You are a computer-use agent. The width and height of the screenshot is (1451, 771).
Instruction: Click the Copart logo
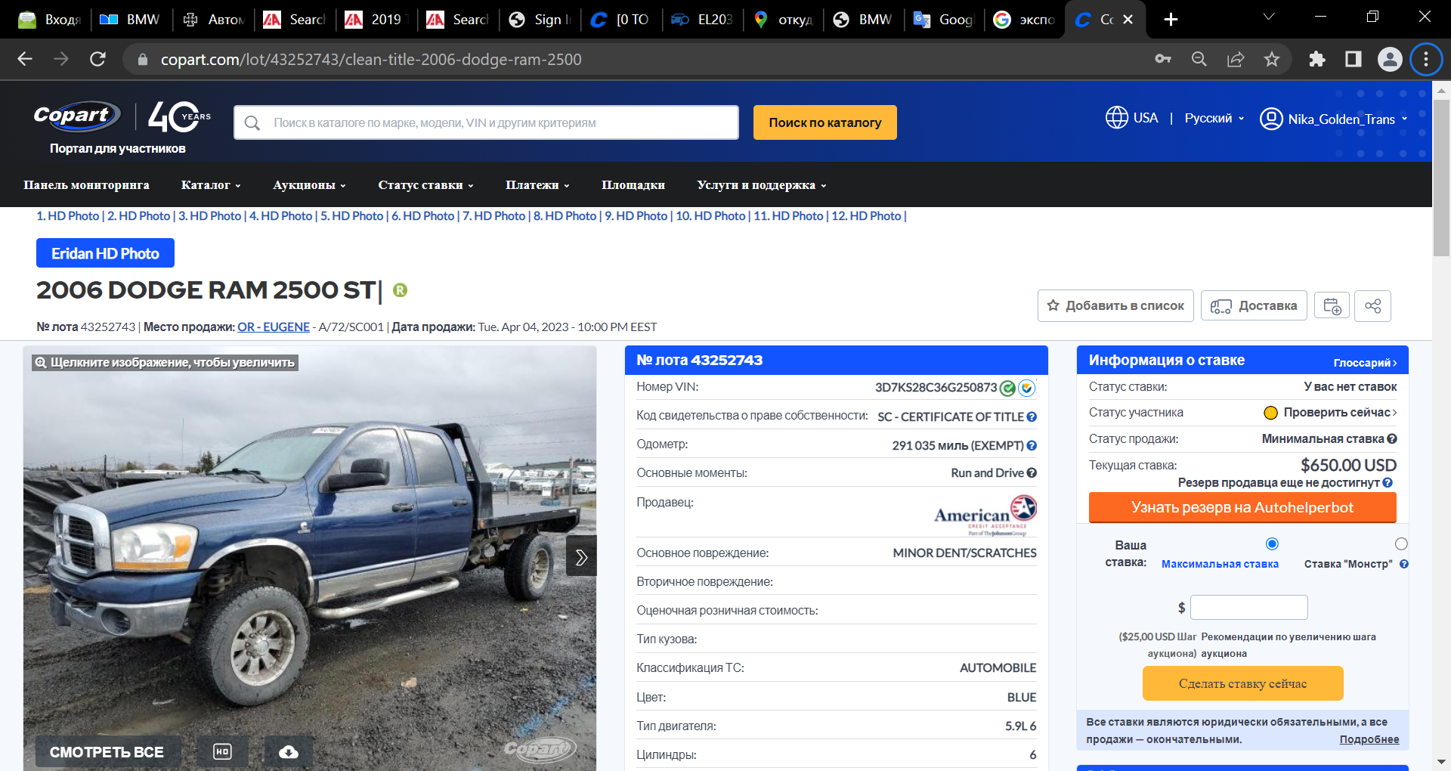coord(76,116)
